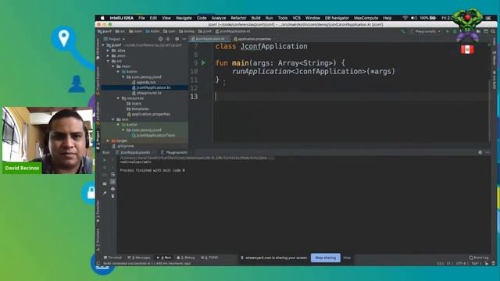Click the editor caret line 13
Image resolution: width=500 pixels, height=281 pixels.
(351, 97)
